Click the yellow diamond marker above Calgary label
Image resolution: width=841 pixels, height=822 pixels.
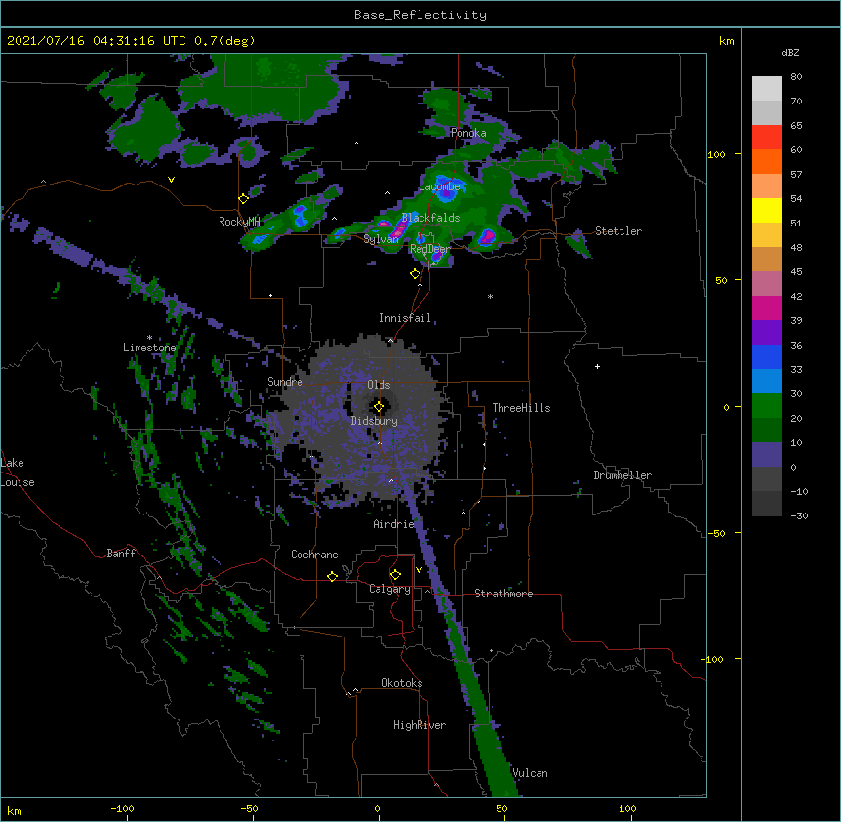tap(395, 575)
